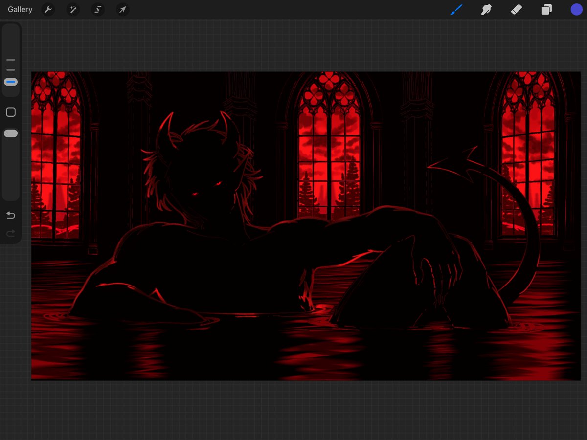Undo the last stroke
587x440 pixels.
(11, 216)
